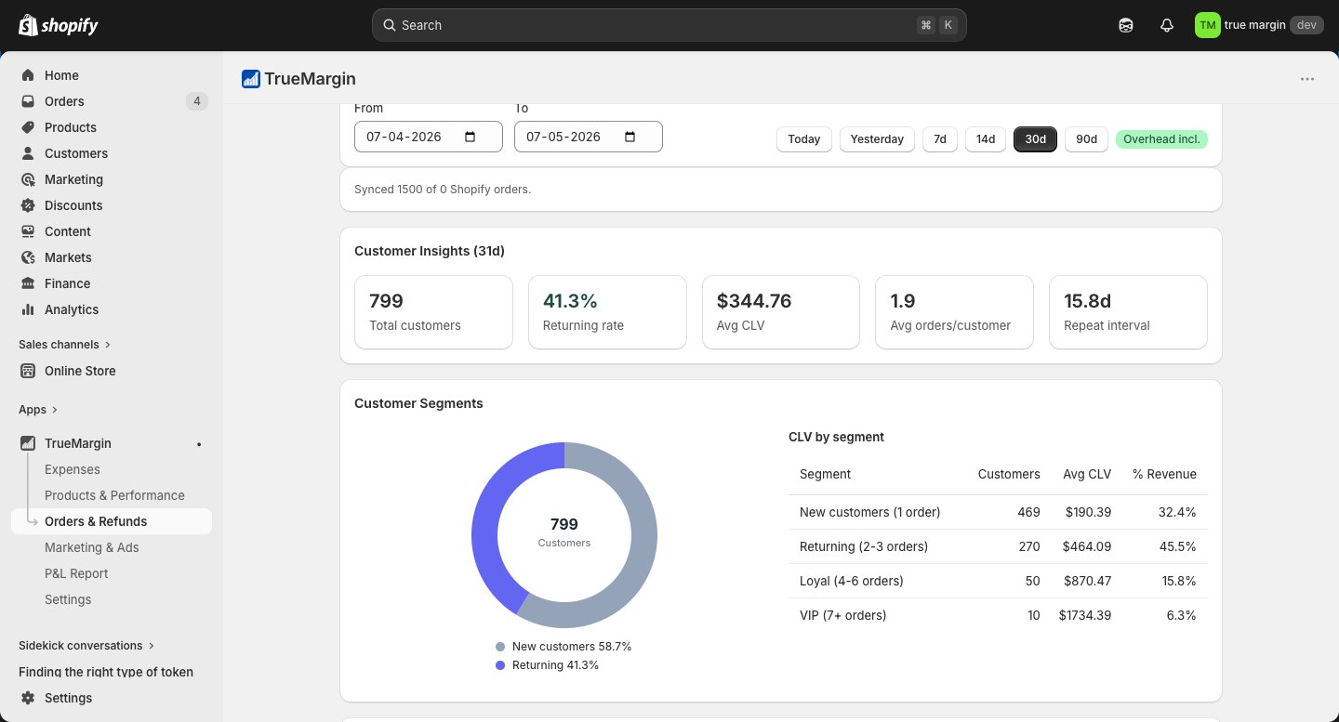Expand the Apps section
Viewport: 1339px width, 722px height.
pos(38,410)
